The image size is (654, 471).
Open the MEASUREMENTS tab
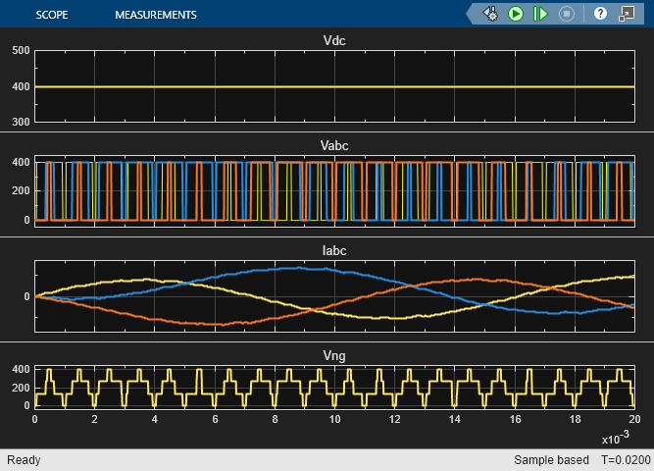[x=156, y=15]
